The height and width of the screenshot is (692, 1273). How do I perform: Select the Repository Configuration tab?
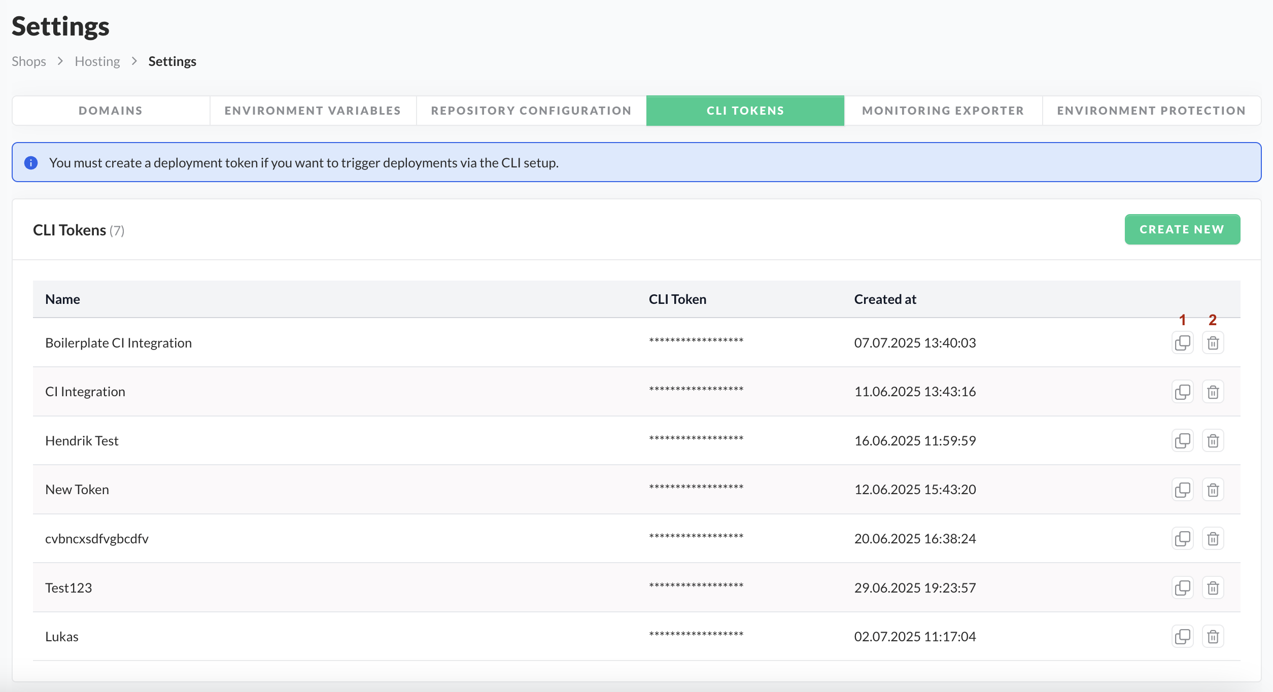[x=531, y=111]
